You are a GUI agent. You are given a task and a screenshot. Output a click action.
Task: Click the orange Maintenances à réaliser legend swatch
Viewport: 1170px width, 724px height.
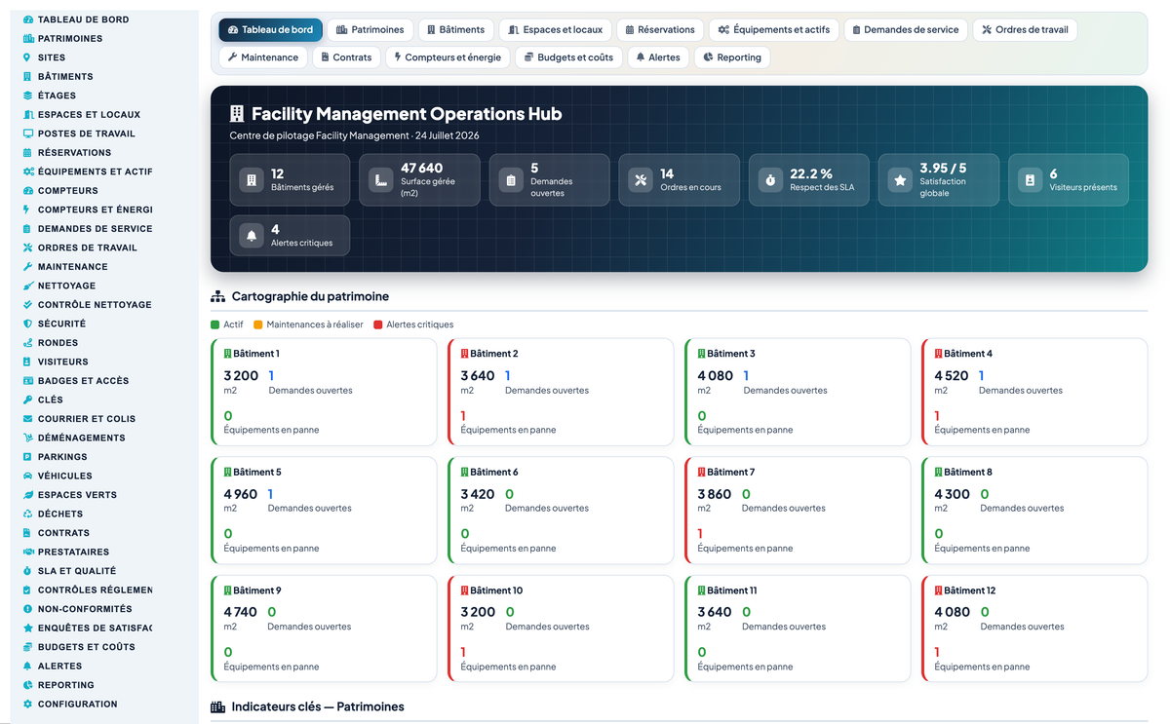pyautogui.click(x=258, y=324)
